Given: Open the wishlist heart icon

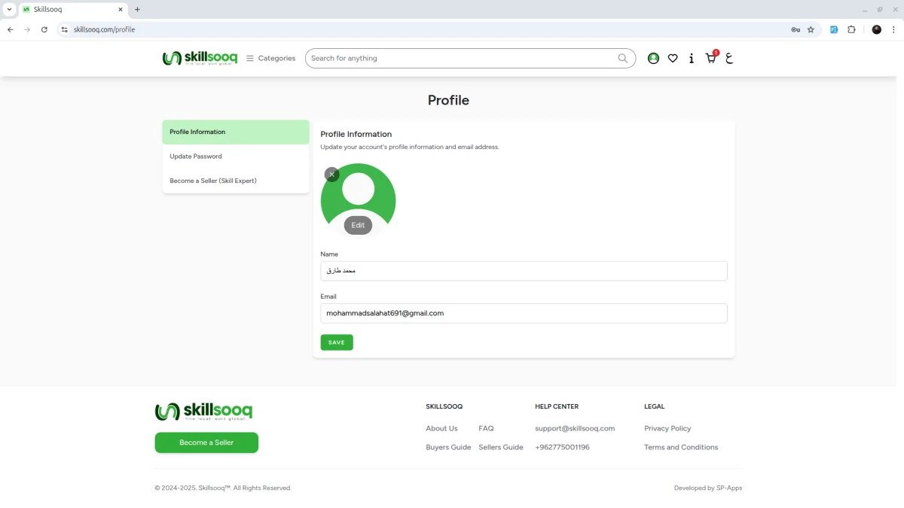Looking at the screenshot, I should click(x=673, y=58).
